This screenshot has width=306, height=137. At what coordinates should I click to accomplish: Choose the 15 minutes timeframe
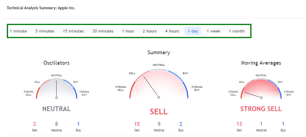point(73,31)
